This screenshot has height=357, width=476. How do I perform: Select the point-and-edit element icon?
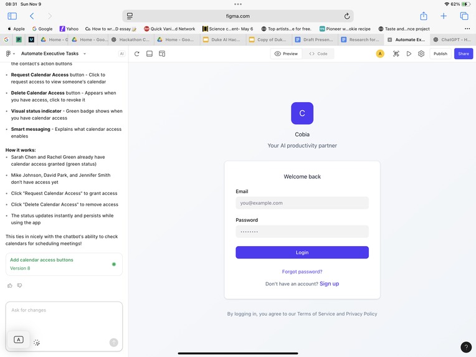[x=396, y=54]
